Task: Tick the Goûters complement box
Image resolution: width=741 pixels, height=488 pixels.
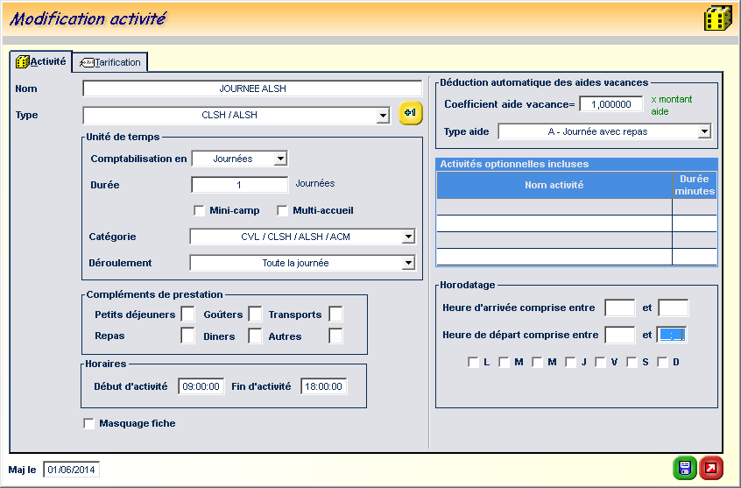Action: click(x=255, y=315)
